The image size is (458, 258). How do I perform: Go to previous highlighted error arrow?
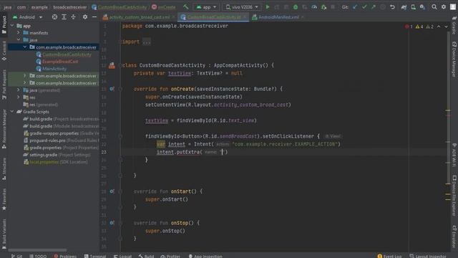[x=439, y=27]
